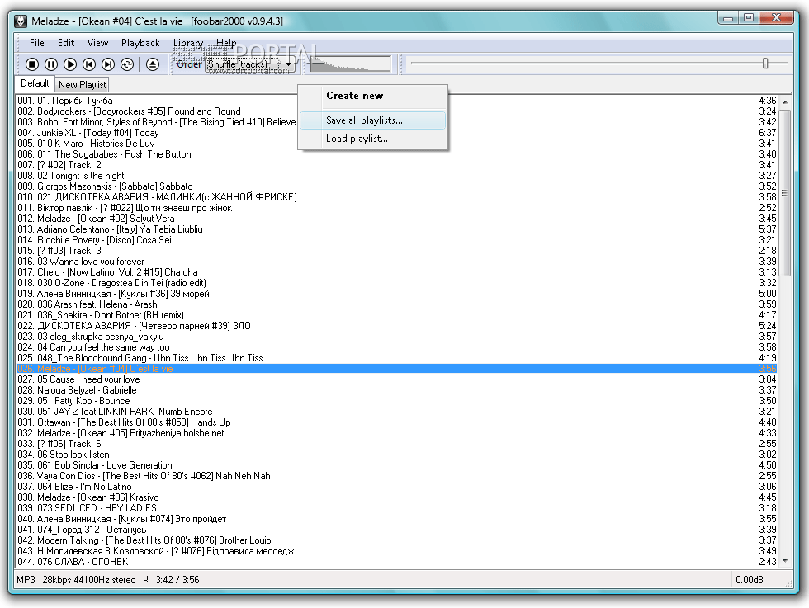Go to the previous track
This screenshot has height=608, width=809.
click(89, 64)
